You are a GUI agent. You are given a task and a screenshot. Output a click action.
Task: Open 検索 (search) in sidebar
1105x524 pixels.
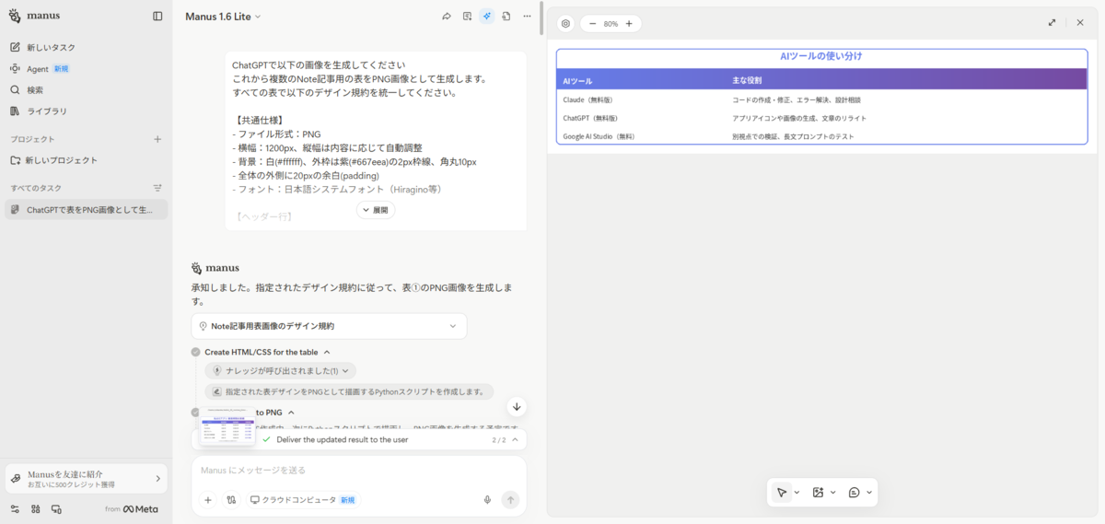pos(34,89)
